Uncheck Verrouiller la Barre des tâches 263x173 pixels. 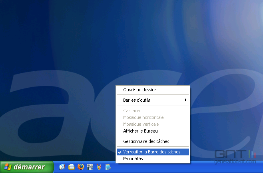click(153, 152)
